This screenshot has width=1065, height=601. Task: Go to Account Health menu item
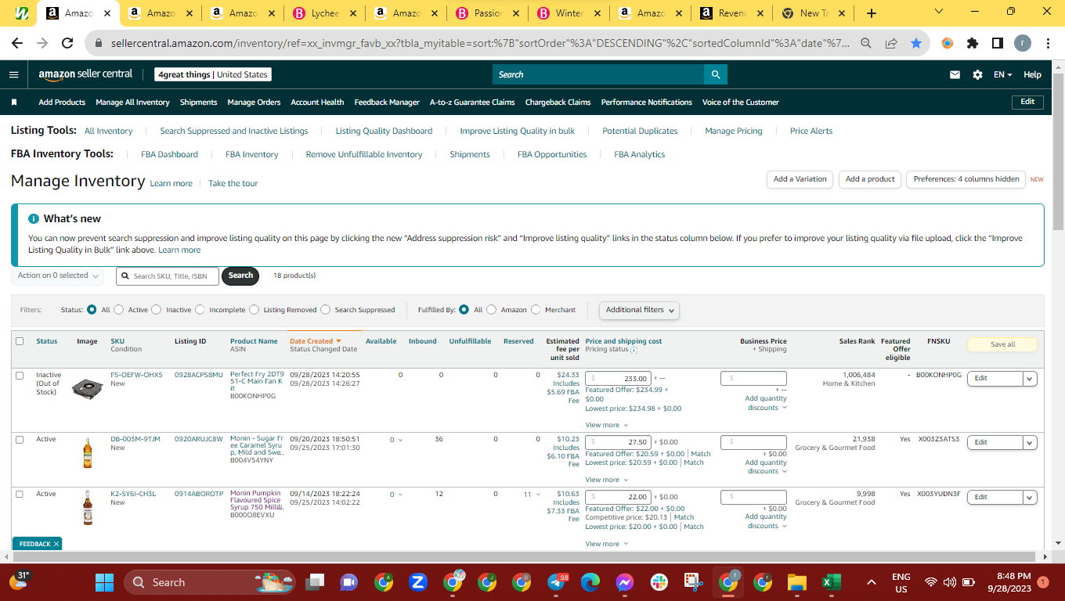[317, 103]
